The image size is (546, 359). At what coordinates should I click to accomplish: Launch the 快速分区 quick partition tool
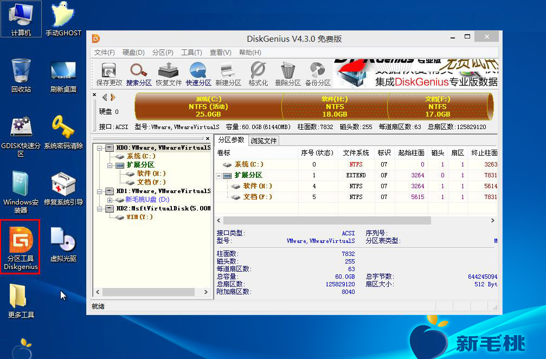(x=198, y=74)
